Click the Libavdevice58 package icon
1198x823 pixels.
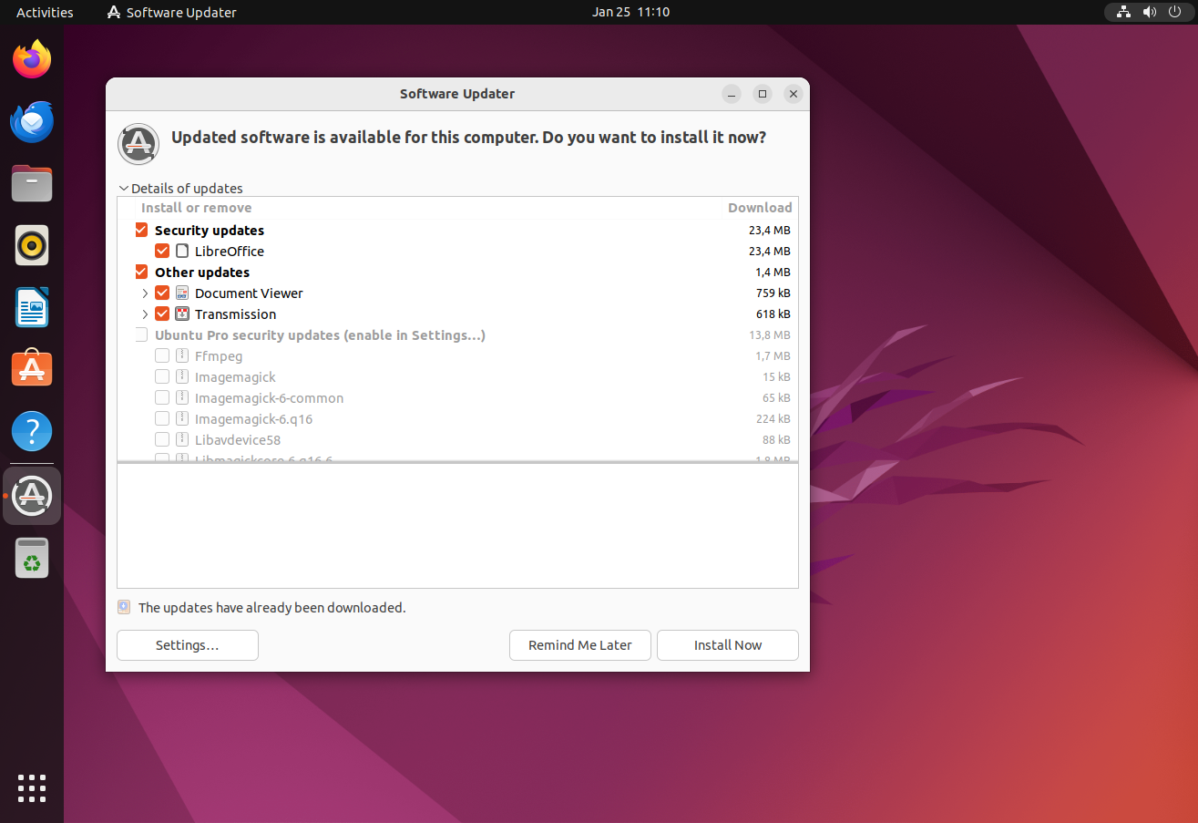click(182, 439)
